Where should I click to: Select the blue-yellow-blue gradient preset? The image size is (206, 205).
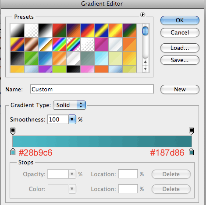point(101,30)
